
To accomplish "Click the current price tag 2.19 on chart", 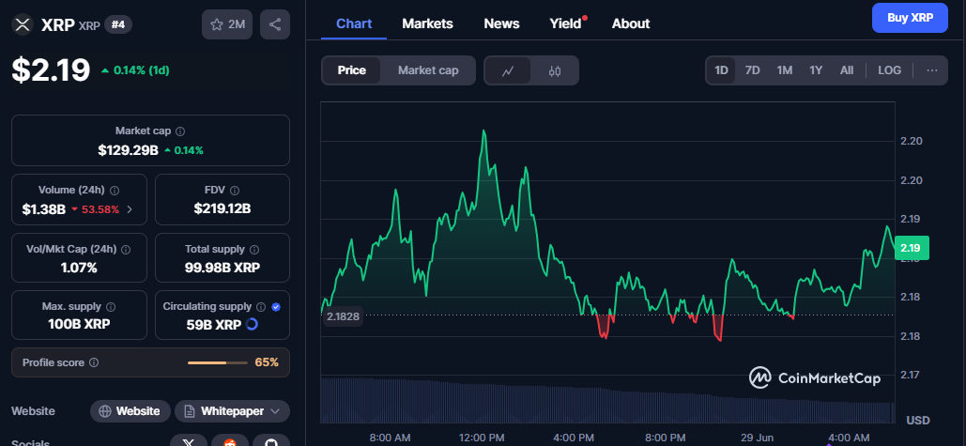I will pos(912,248).
